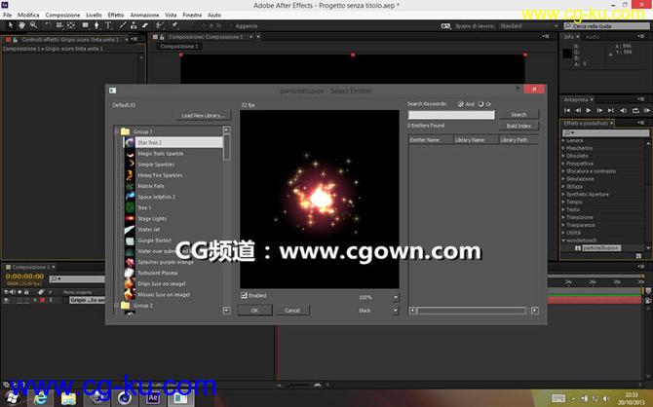Collapse the Group 1 folder
The width and height of the screenshot is (653, 407).
(x=117, y=131)
